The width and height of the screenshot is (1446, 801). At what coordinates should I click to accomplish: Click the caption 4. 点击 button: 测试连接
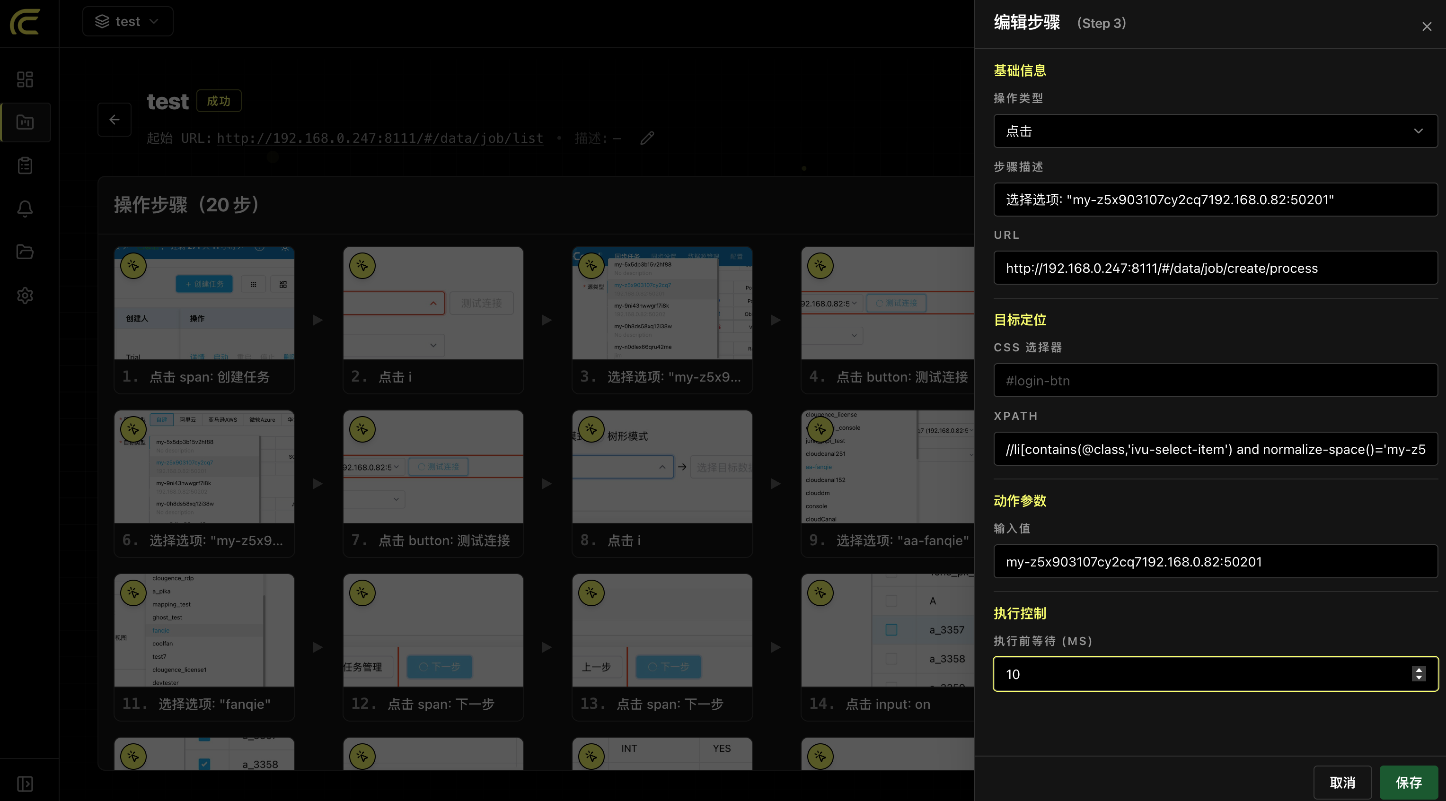(889, 377)
